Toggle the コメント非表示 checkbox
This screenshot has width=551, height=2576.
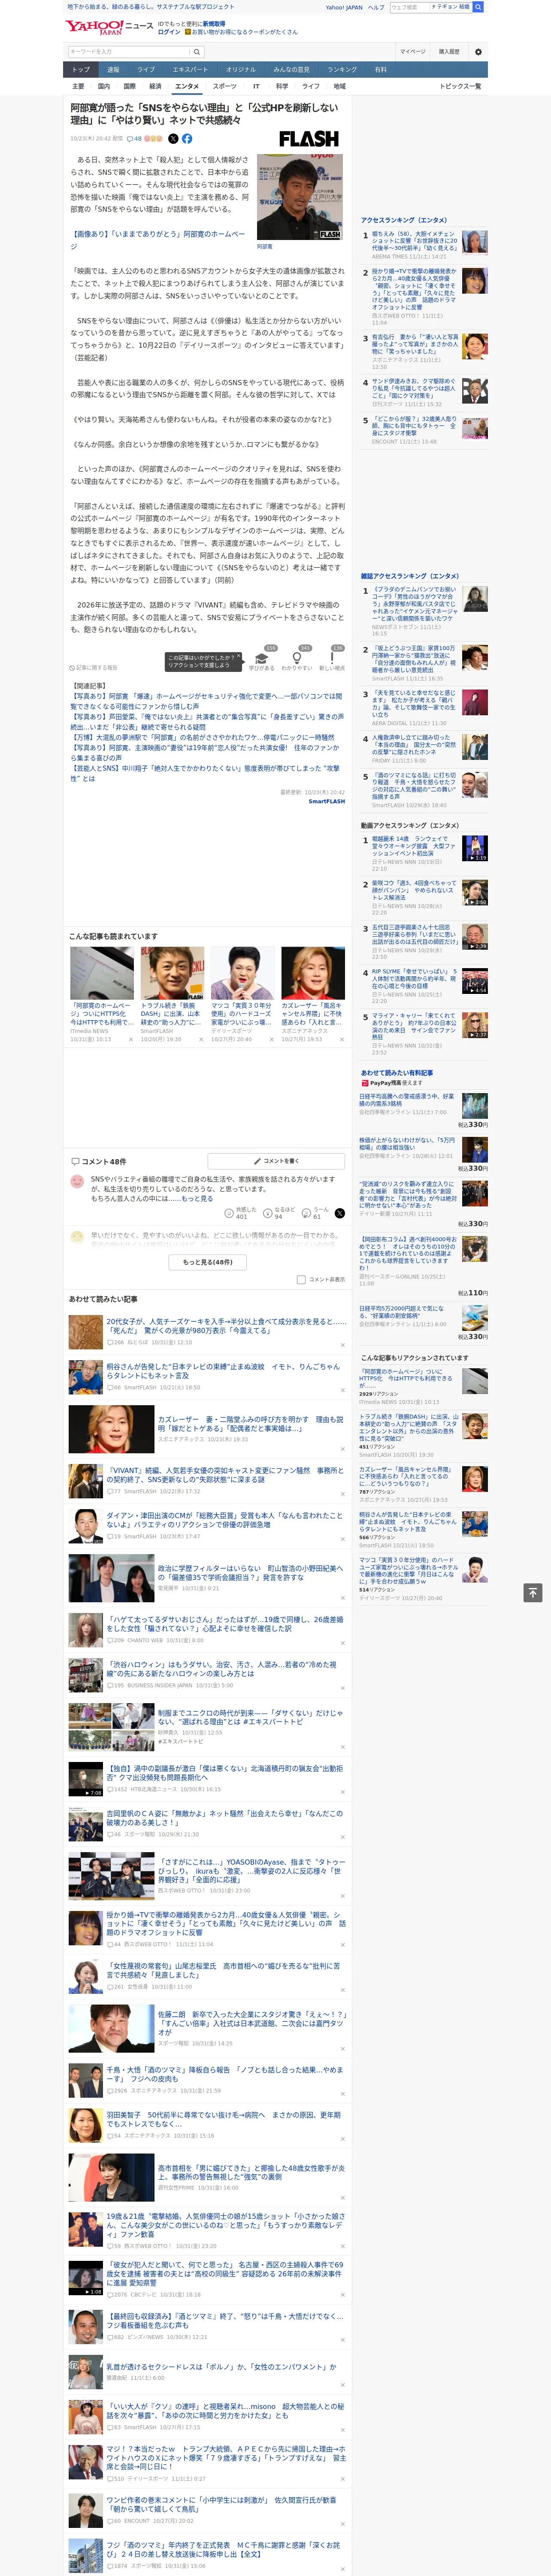pos(301,1279)
